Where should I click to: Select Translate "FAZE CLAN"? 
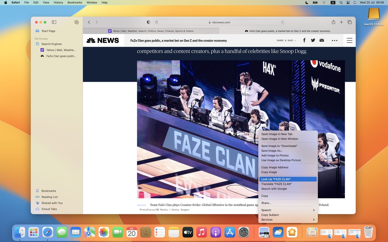288,184
